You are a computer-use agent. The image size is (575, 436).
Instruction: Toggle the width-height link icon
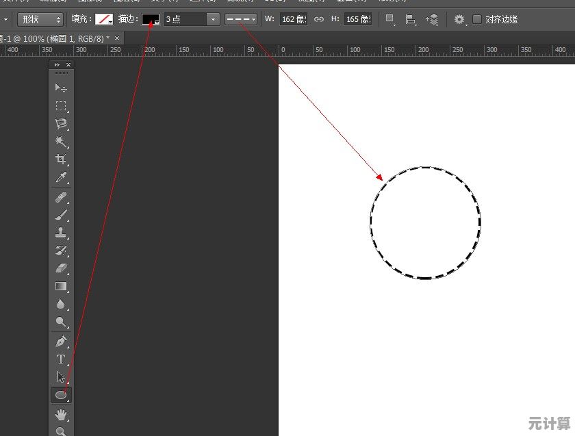click(x=318, y=19)
